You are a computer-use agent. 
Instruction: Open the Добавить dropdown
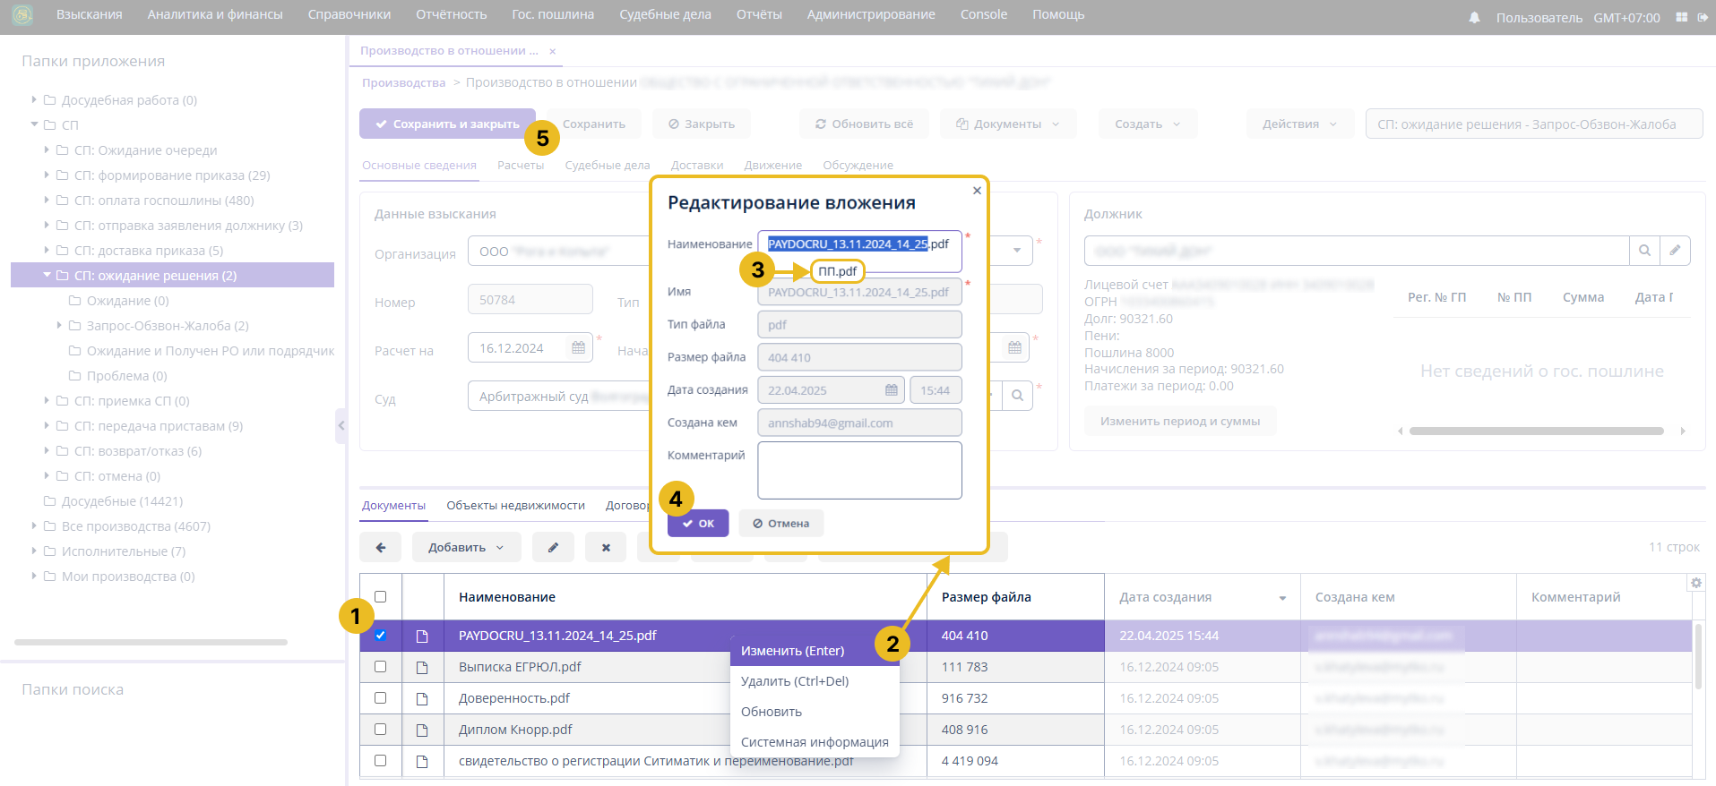(466, 547)
